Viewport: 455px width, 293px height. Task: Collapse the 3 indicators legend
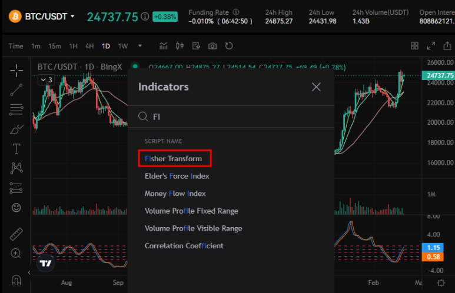[47, 80]
